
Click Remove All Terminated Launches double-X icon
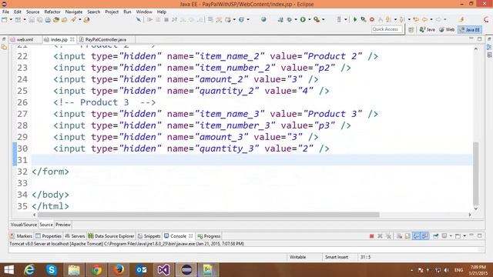click(388, 236)
